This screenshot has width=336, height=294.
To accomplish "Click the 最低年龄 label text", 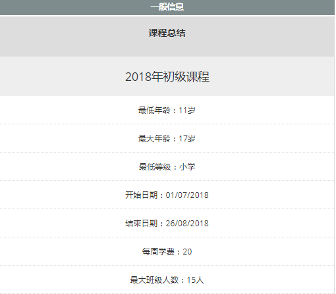I will [154, 110].
